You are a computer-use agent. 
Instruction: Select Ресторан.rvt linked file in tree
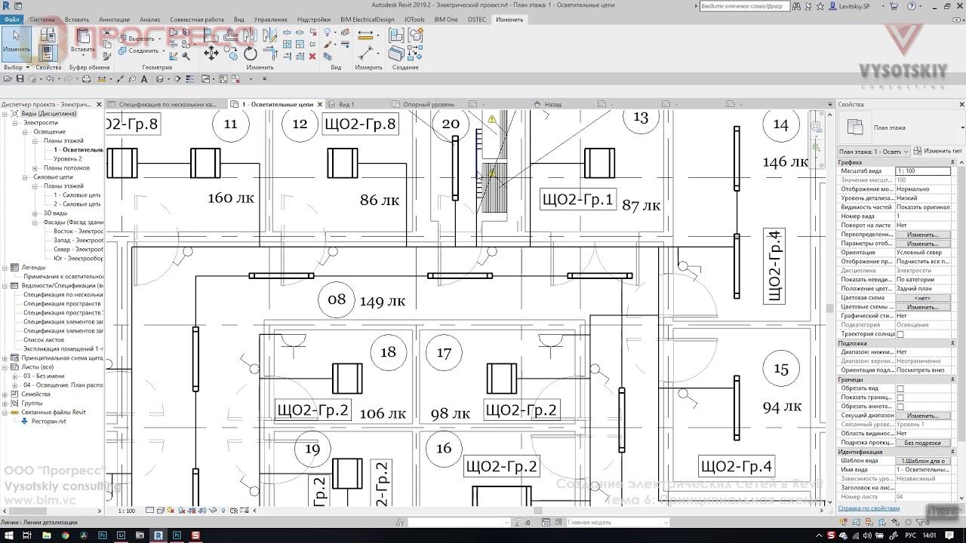[x=48, y=422]
